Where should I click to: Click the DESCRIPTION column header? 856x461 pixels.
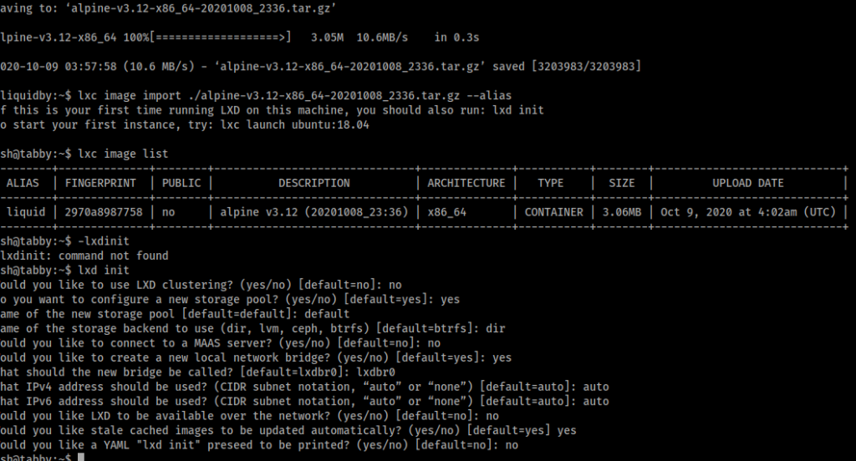point(314,183)
